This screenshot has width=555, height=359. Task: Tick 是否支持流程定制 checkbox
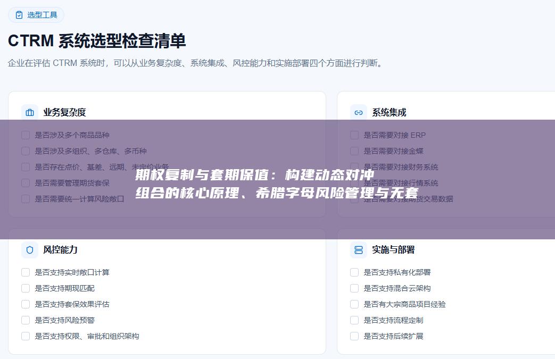pyautogui.click(x=354, y=320)
